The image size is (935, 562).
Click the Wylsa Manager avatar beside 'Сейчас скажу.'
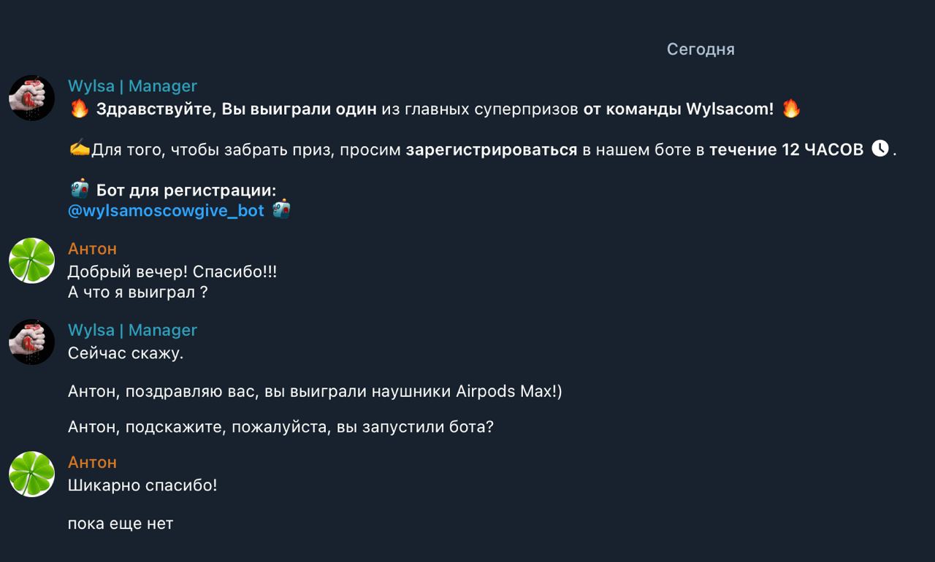click(x=31, y=342)
